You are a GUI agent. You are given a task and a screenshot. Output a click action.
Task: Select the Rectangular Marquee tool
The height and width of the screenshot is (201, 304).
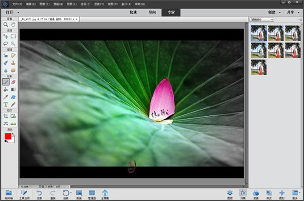[13, 37]
